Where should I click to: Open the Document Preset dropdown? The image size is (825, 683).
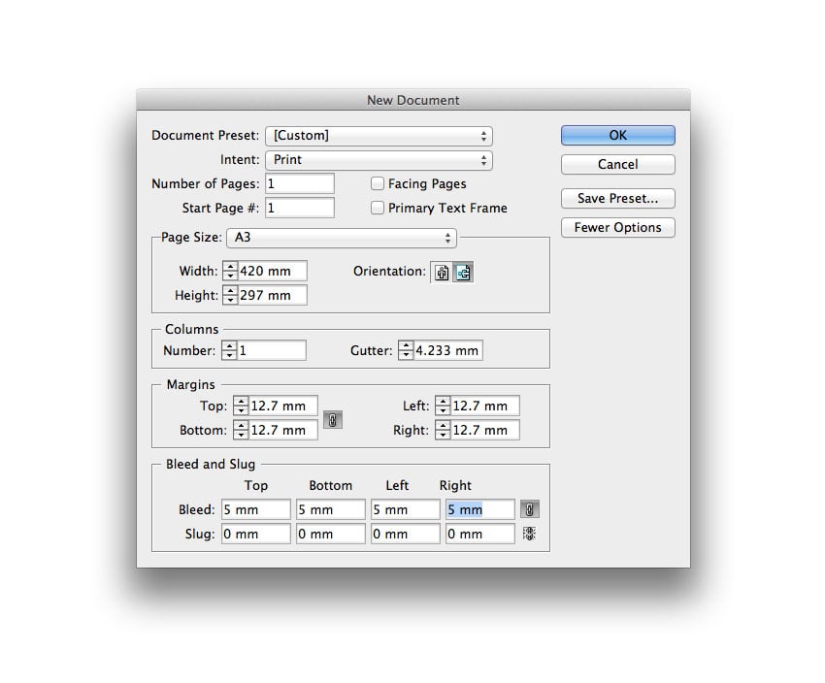tap(379, 136)
